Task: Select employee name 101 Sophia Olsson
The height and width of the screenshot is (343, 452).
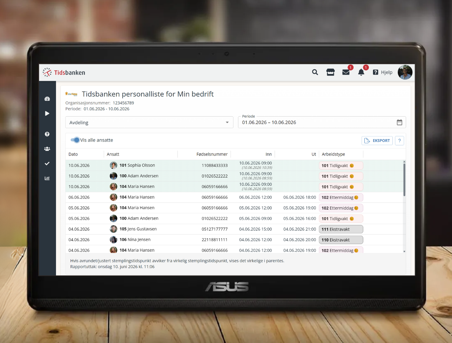Action: tap(137, 165)
